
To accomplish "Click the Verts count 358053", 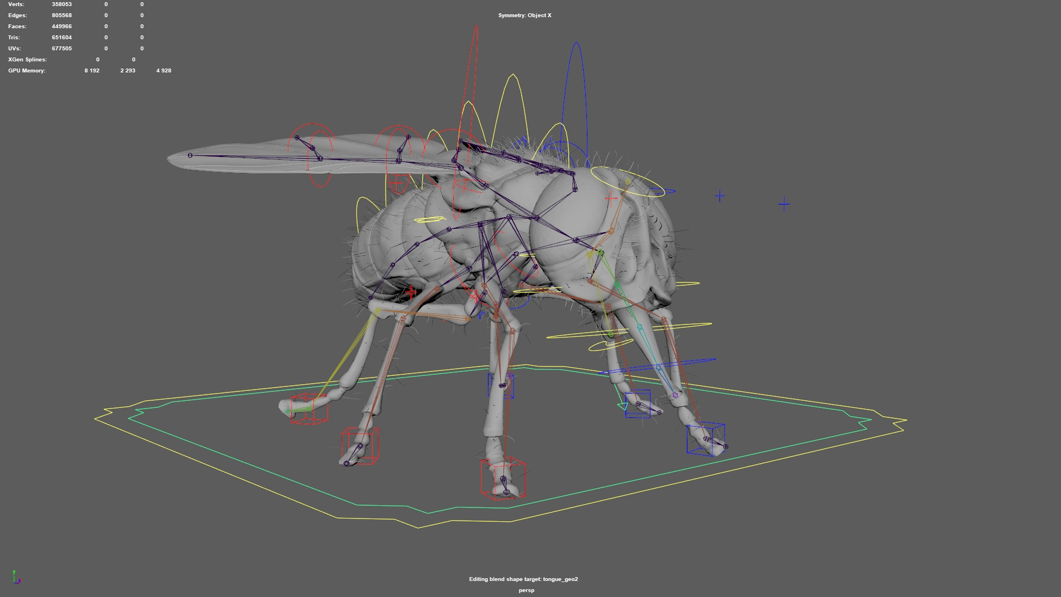I will pos(62,4).
